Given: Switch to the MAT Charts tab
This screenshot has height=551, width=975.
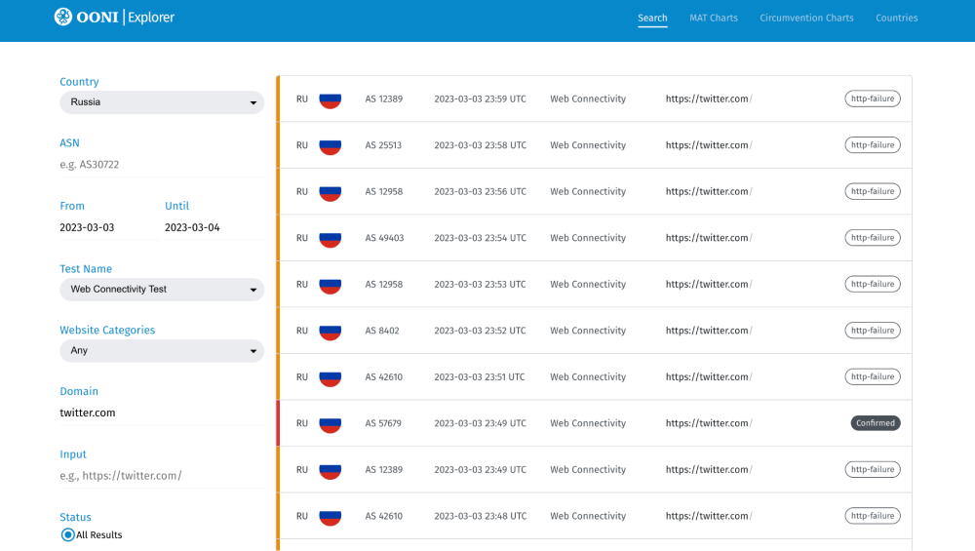Looking at the screenshot, I should 714,18.
